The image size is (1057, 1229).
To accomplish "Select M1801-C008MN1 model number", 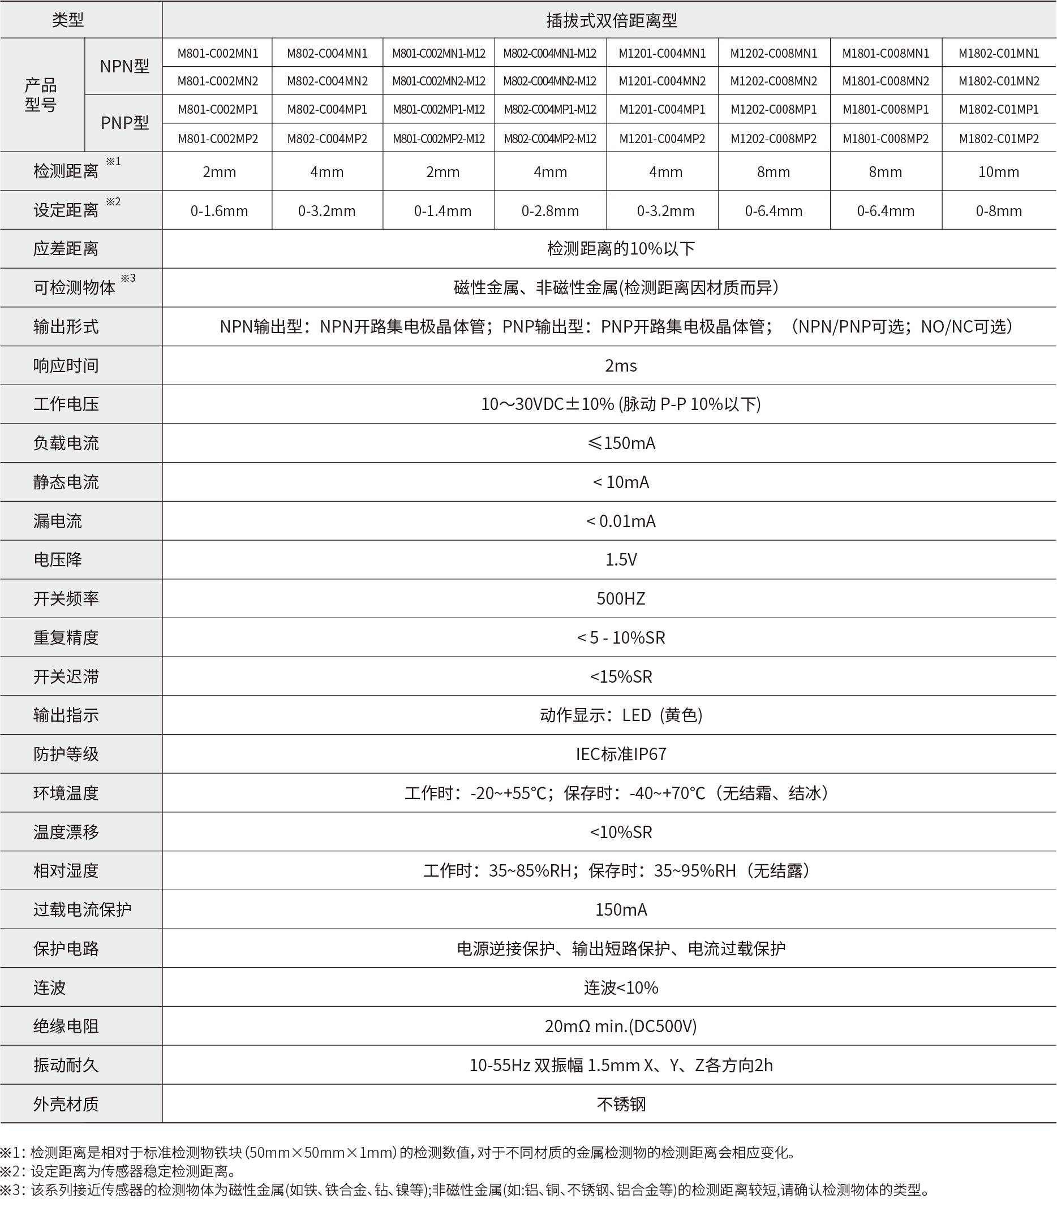I will click(886, 53).
